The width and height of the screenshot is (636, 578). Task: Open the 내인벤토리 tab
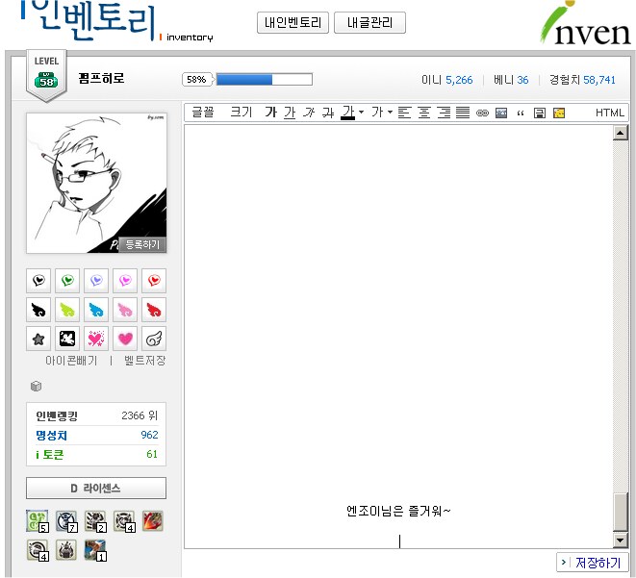[x=293, y=23]
